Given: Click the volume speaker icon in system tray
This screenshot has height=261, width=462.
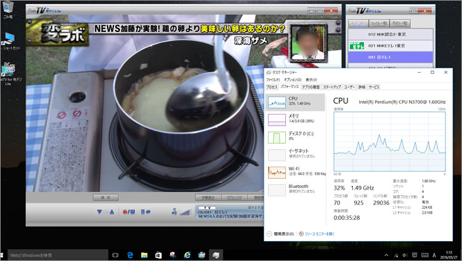Looking at the screenshot, I should 405,255.
